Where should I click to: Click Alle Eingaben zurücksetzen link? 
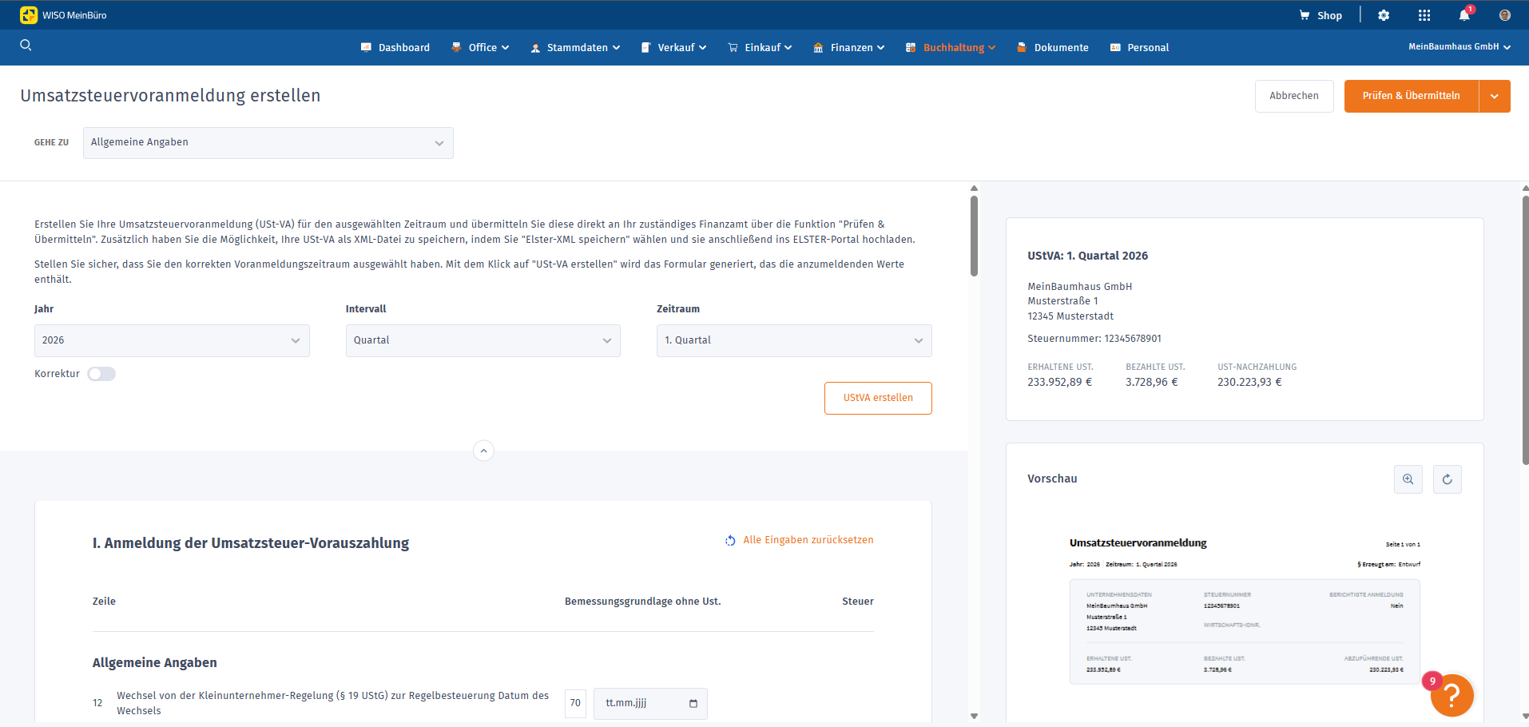808,540
